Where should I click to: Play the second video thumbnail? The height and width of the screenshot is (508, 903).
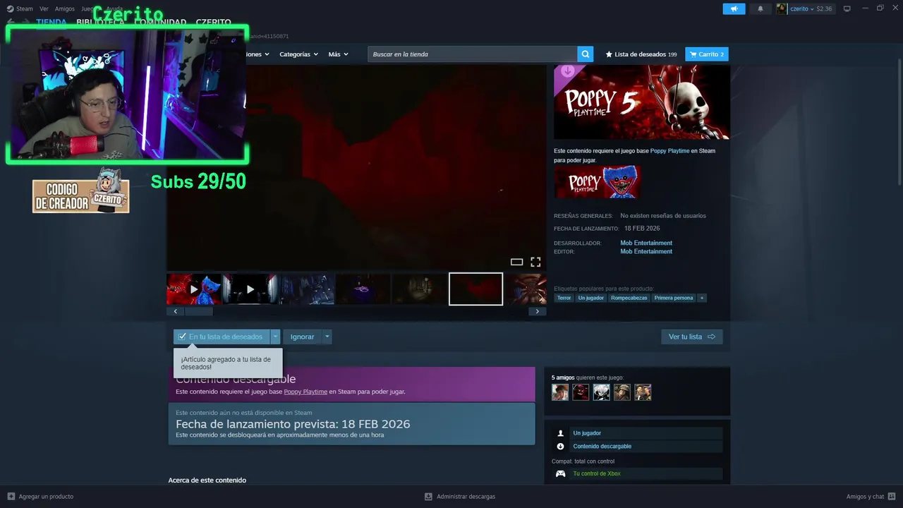coord(250,289)
